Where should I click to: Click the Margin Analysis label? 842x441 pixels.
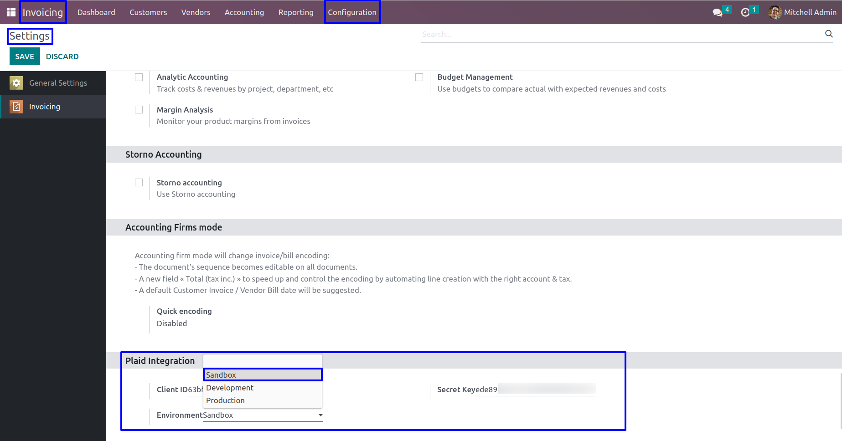[x=185, y=110]
